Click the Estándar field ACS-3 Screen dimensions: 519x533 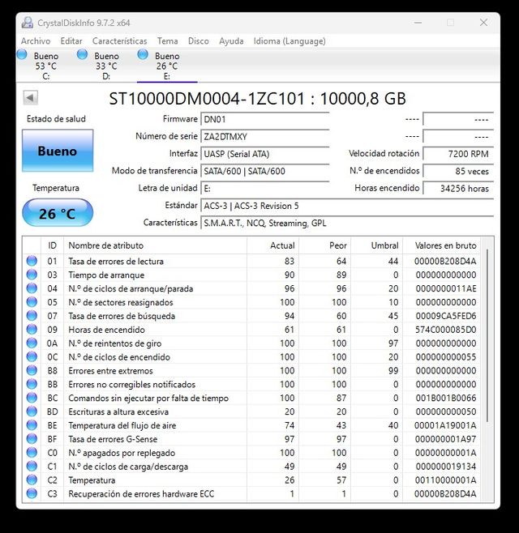click(x=347, y=206)
